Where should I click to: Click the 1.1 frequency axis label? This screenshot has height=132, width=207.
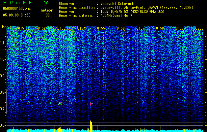3,43
